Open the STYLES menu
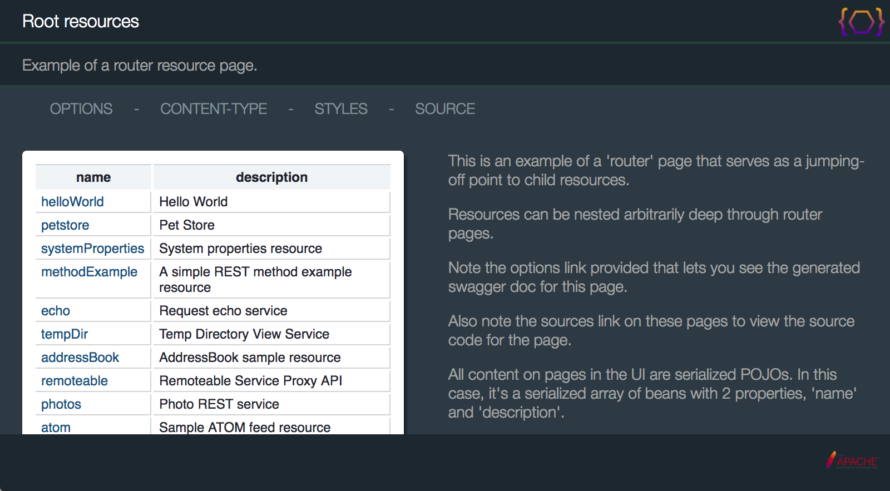Viewport: 890px width, 491px height. point(341,109)
